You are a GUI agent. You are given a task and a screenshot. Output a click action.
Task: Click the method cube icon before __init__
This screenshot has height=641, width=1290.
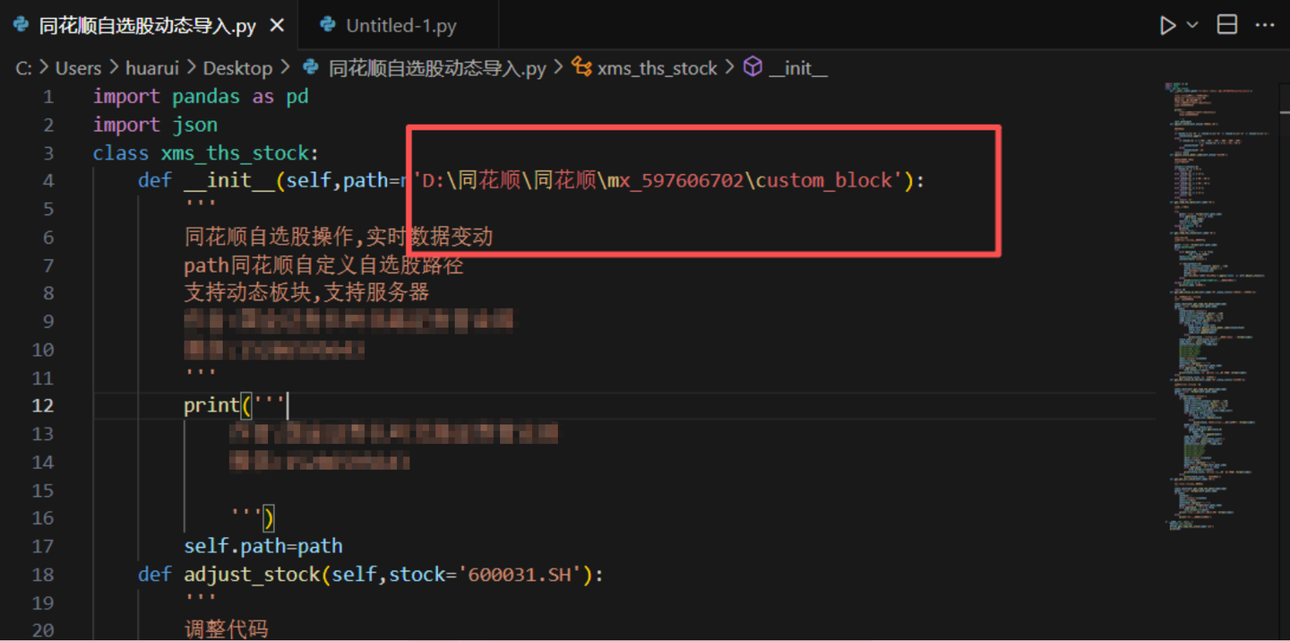tap(753, 67)
